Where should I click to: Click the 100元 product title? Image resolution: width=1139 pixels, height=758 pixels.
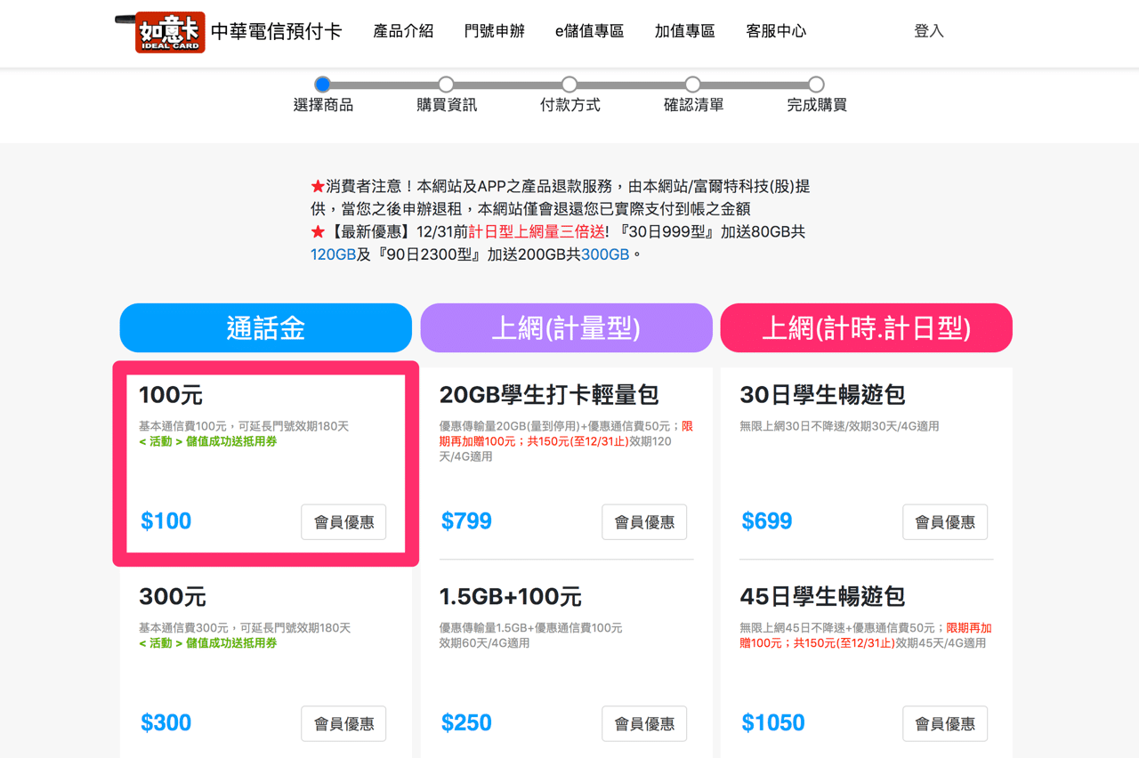pos(171,394)
